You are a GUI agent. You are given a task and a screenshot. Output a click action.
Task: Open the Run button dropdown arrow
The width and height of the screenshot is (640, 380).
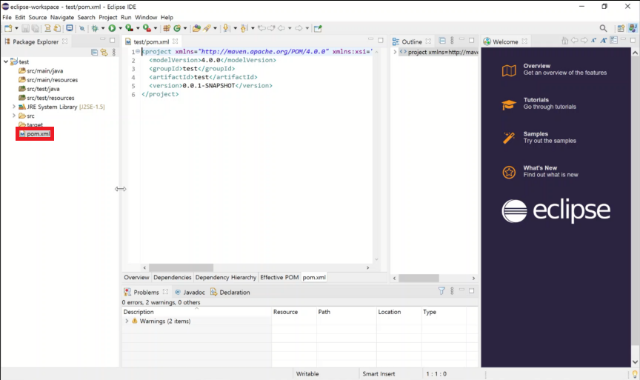pyautogui.click(x=120, y=28)
